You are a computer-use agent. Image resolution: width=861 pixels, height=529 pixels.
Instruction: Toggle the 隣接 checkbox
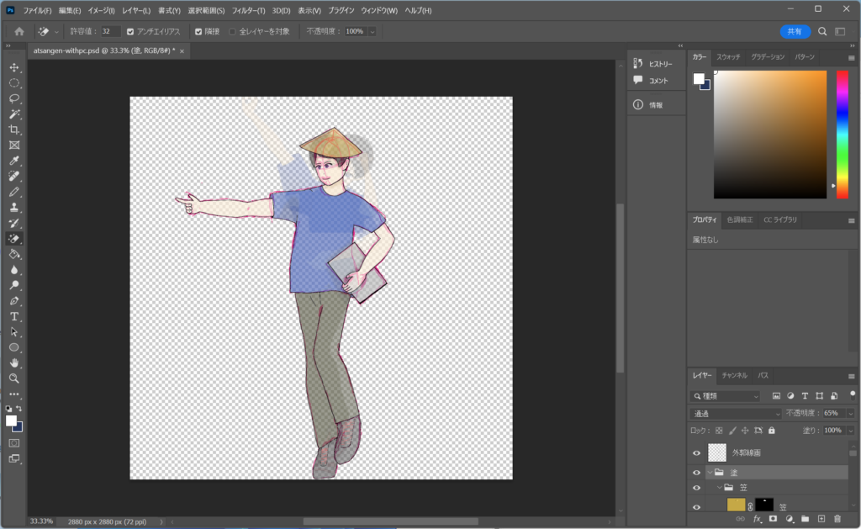[198, 32]
